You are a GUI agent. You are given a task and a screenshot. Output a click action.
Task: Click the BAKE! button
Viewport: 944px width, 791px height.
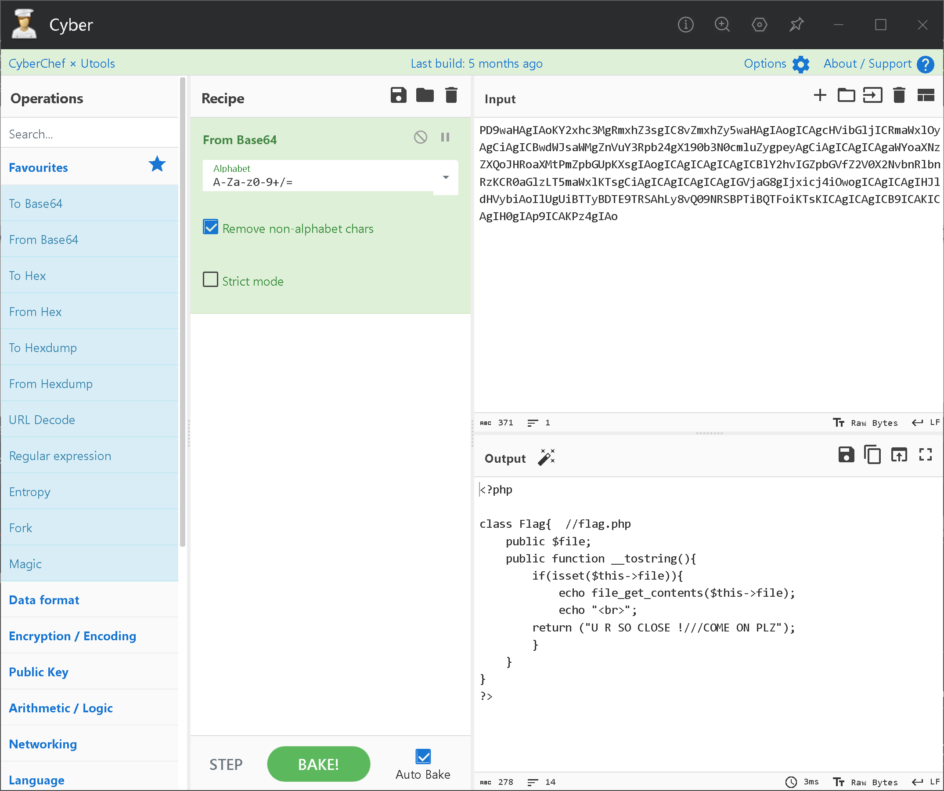319,762
